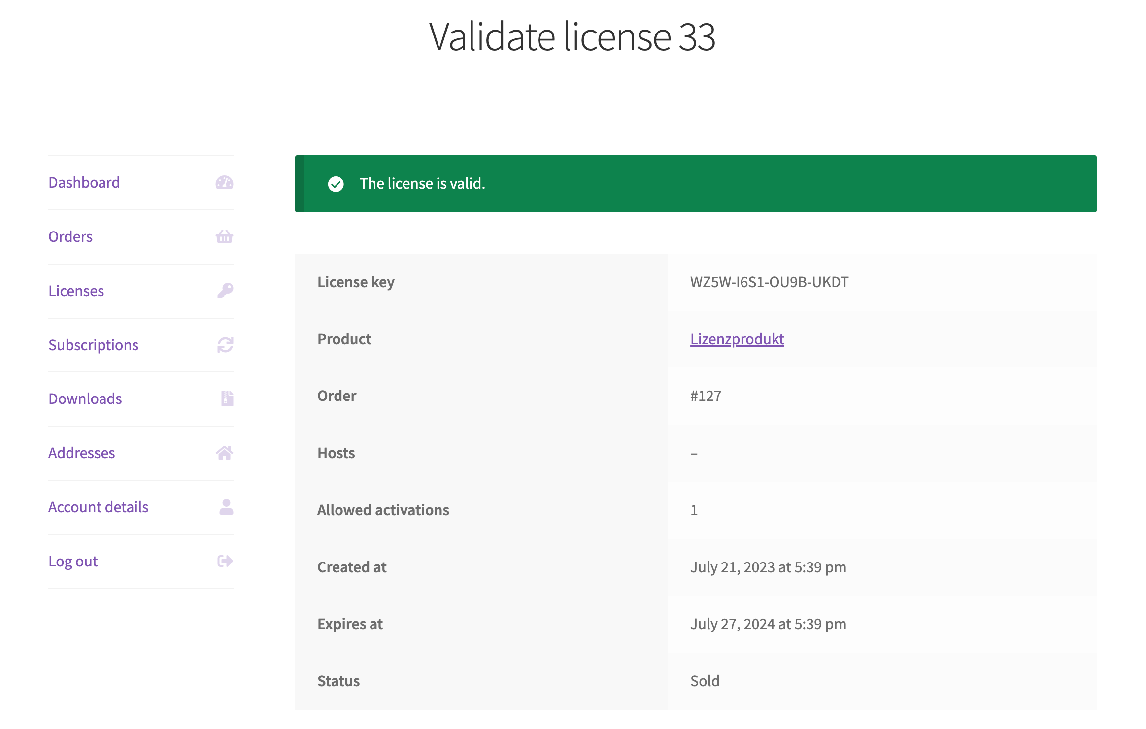Click the order number #127

(x=706, y=396)
